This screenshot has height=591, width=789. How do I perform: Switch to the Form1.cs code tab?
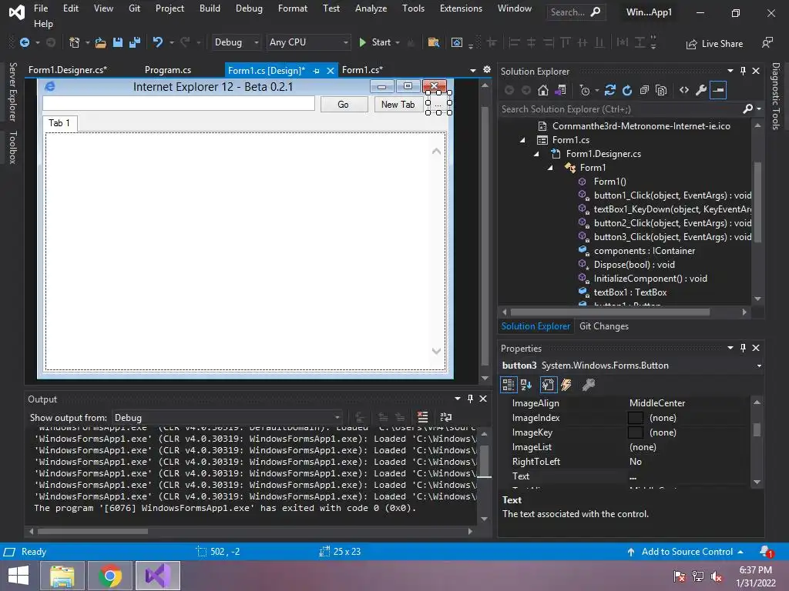pos(362,70)
